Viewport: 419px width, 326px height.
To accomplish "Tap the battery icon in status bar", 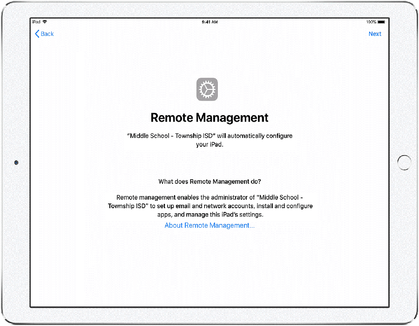I will pyautogui.click(x=382, y=22).
